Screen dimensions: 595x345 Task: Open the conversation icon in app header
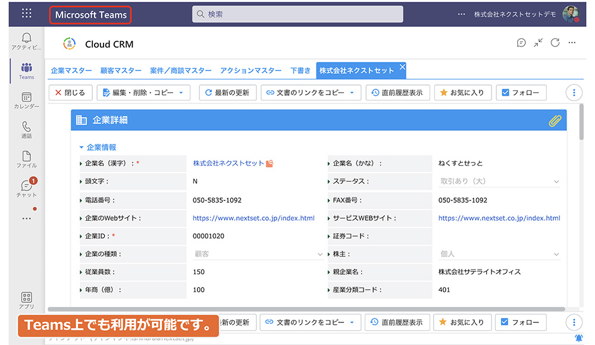point(521,43)
